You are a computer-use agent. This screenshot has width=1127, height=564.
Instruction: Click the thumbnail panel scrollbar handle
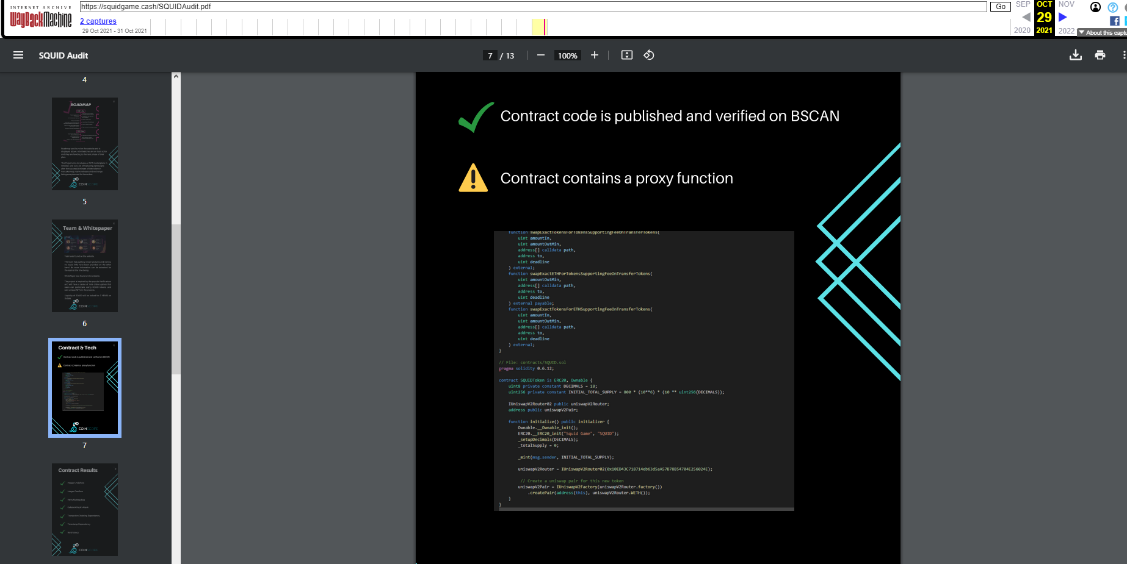(x=176, y=299)
